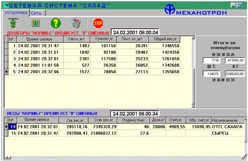Click the season pieces field 134076

pos(212,74)
